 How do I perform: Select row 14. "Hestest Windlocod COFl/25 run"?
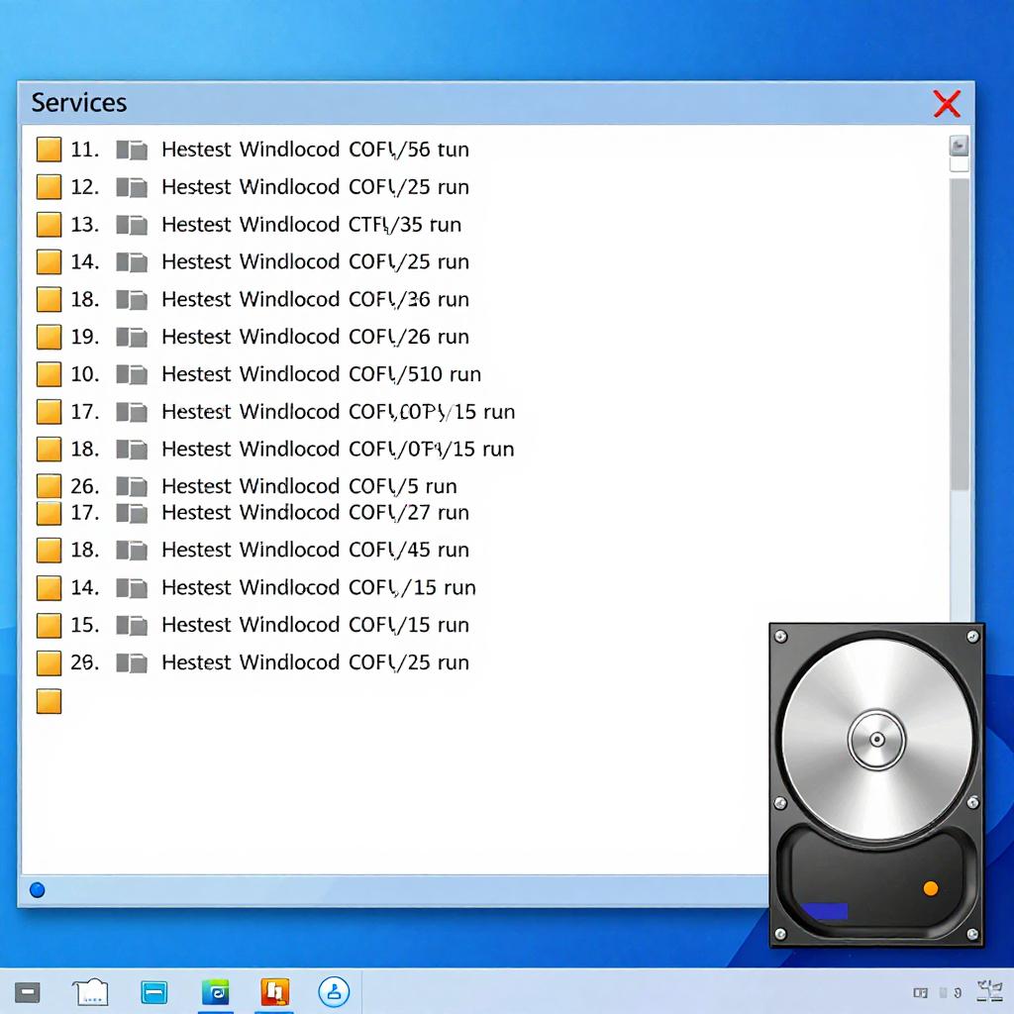(315, 261)
